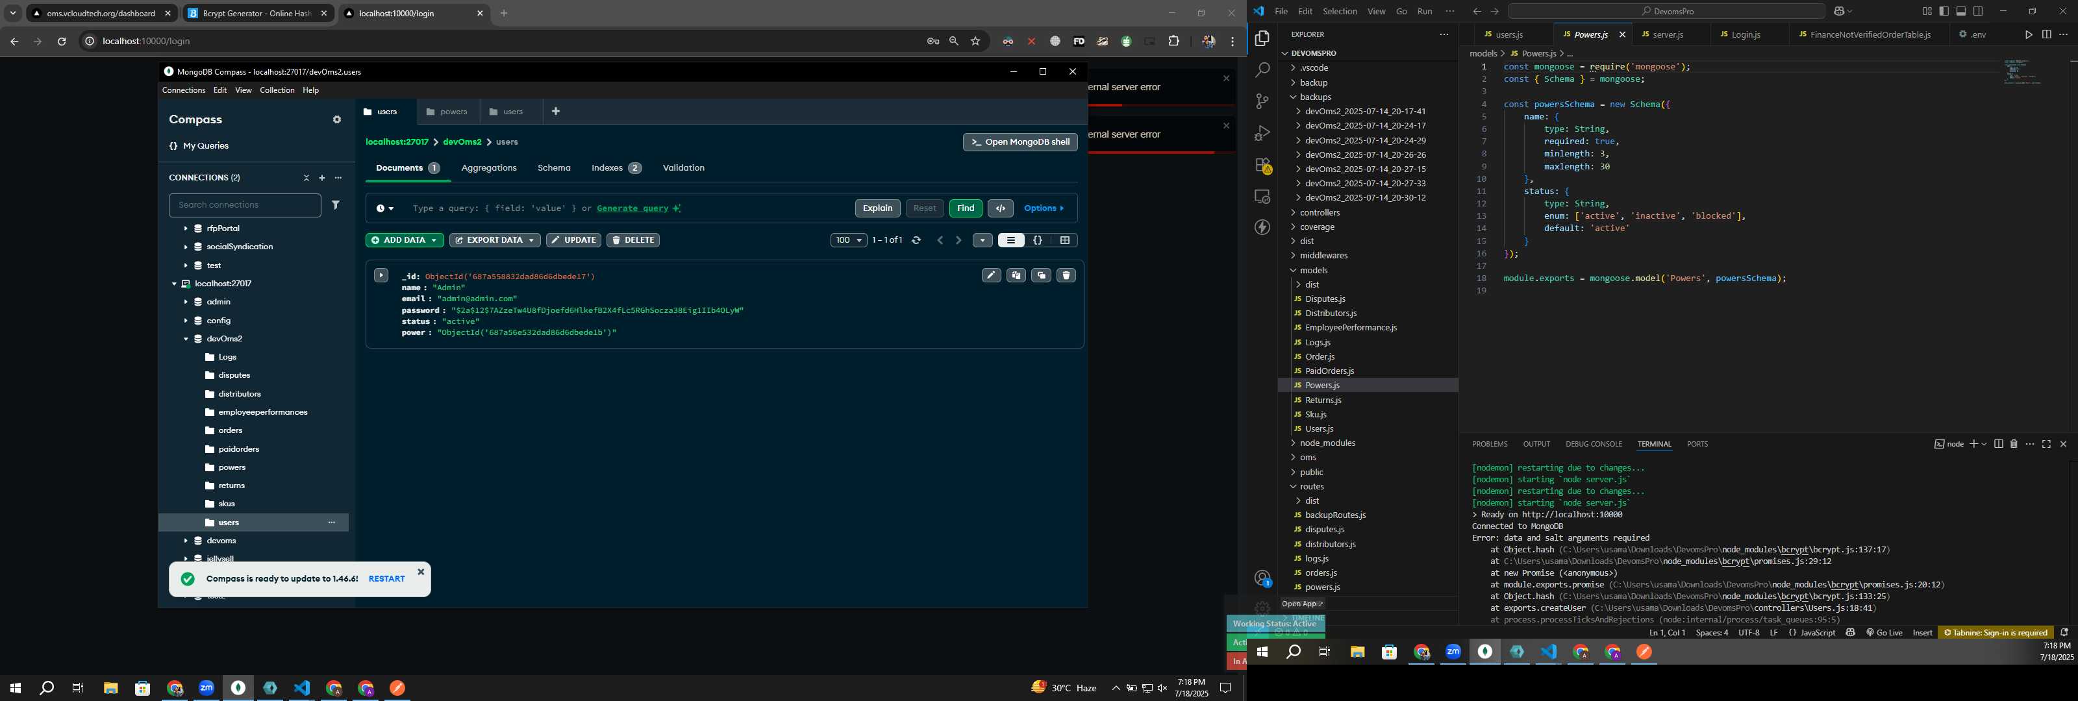
Task: Open Search view in VS Code activity bar
Action: click(1262, 70)
